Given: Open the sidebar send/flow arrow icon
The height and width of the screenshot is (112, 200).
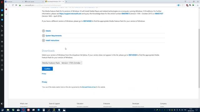Looking at the screenshot, I should [2, 31].
